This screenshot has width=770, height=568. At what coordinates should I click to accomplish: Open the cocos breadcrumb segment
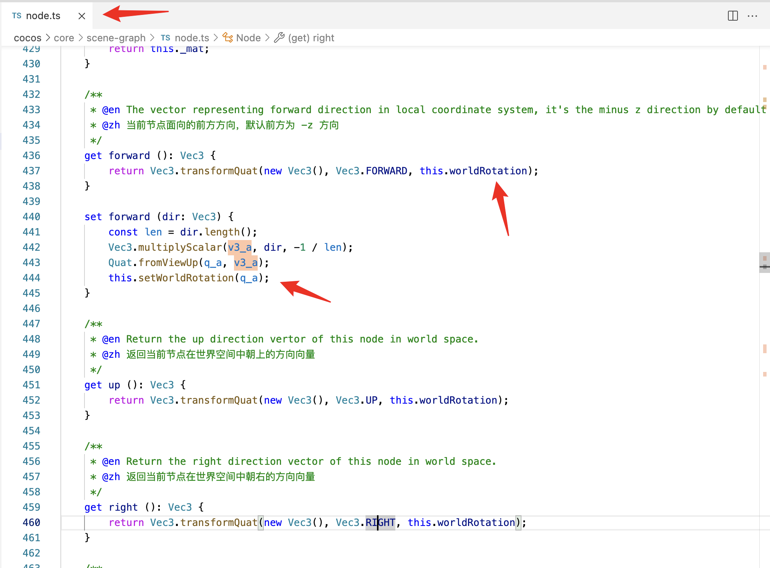[x=28, y=38]
